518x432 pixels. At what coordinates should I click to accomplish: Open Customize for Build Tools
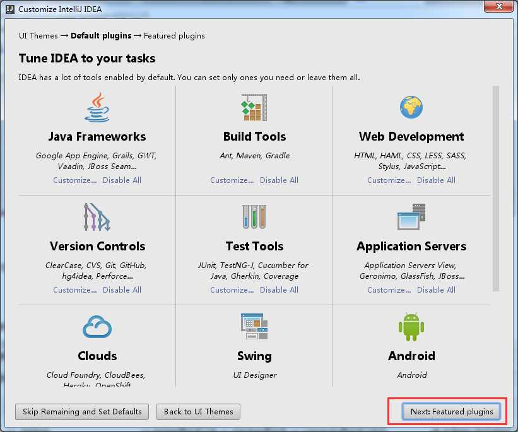(x=232, y=180)
